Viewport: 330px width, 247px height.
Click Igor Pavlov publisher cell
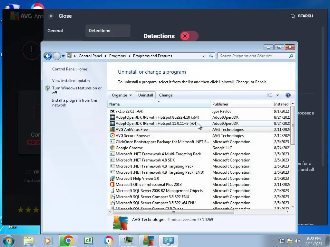point(222,111)
